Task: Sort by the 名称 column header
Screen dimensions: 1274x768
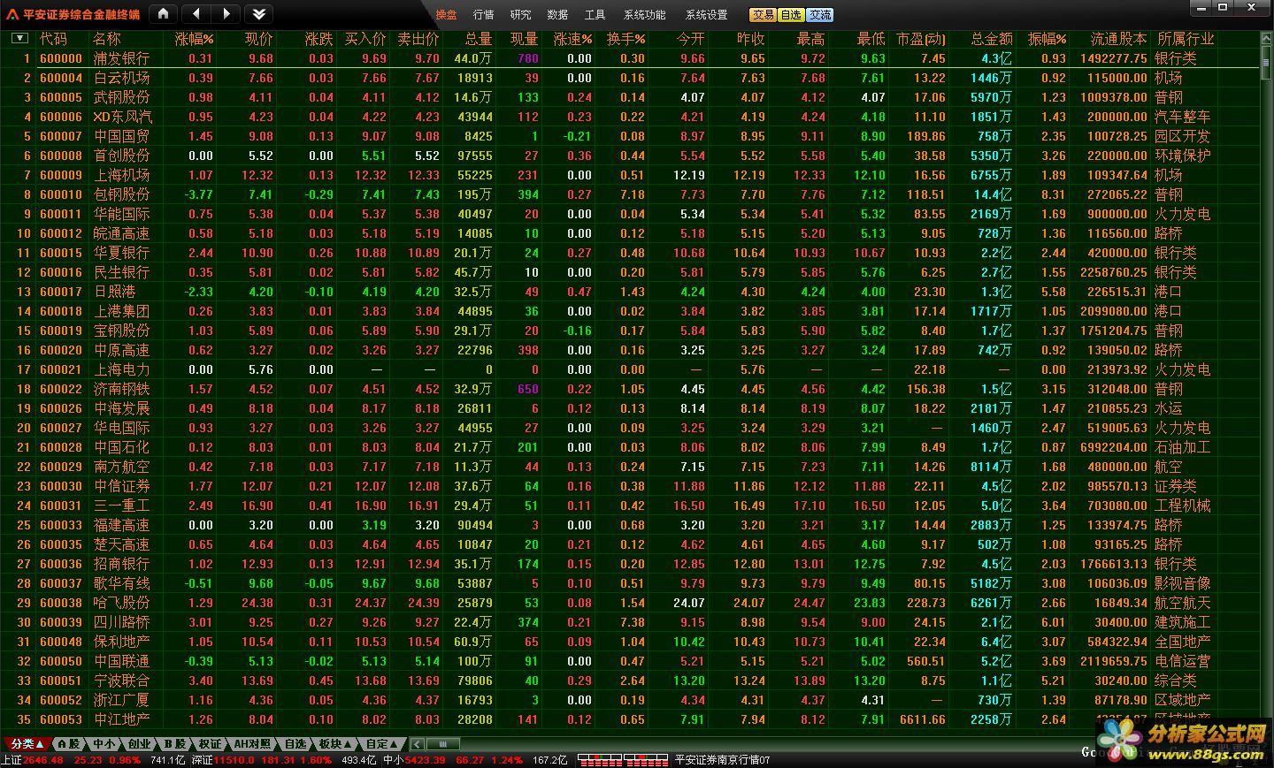Action: tap(106, 39)
